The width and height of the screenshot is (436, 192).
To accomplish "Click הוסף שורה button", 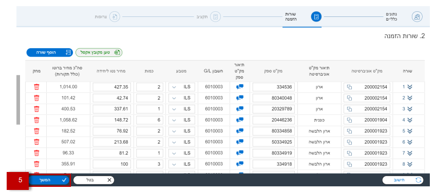I will click(50, 52).
